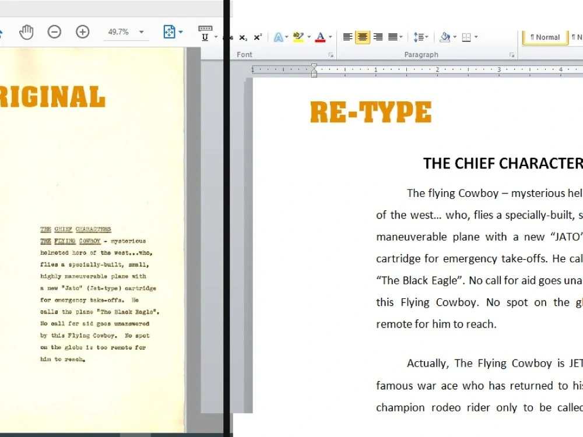Toggle center alignment
583x437 pixels.
[363, 37]
